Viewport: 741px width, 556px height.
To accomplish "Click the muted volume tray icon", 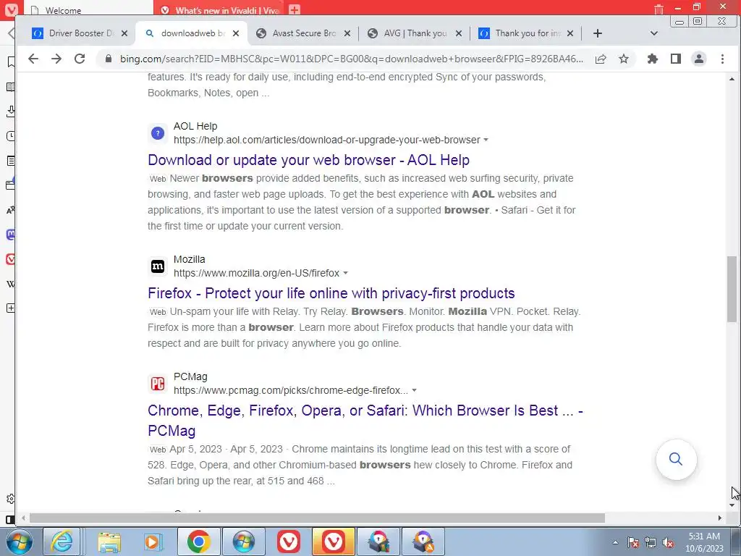I will (668, 542).
